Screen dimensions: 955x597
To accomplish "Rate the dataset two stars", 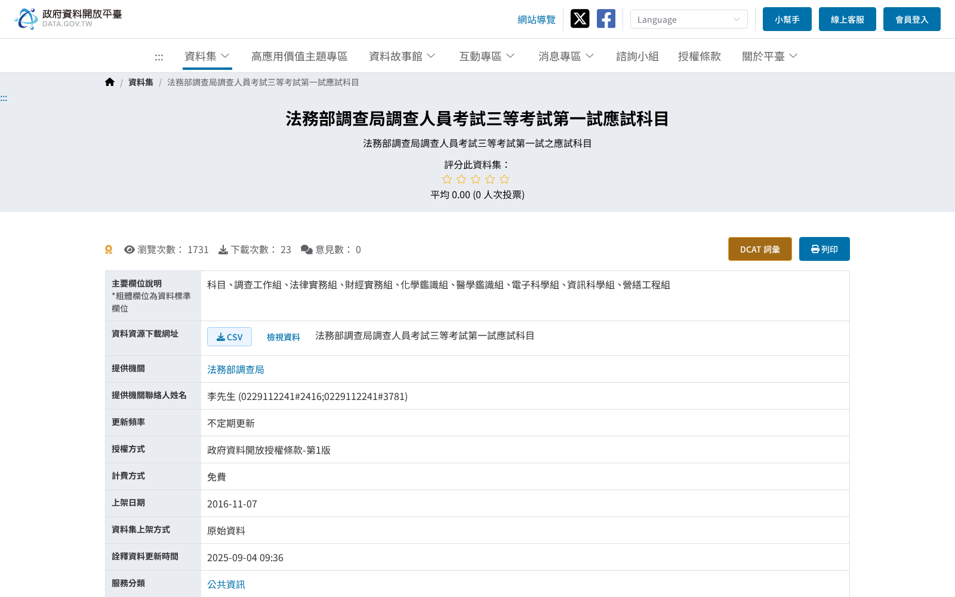I will click(461, 179).
